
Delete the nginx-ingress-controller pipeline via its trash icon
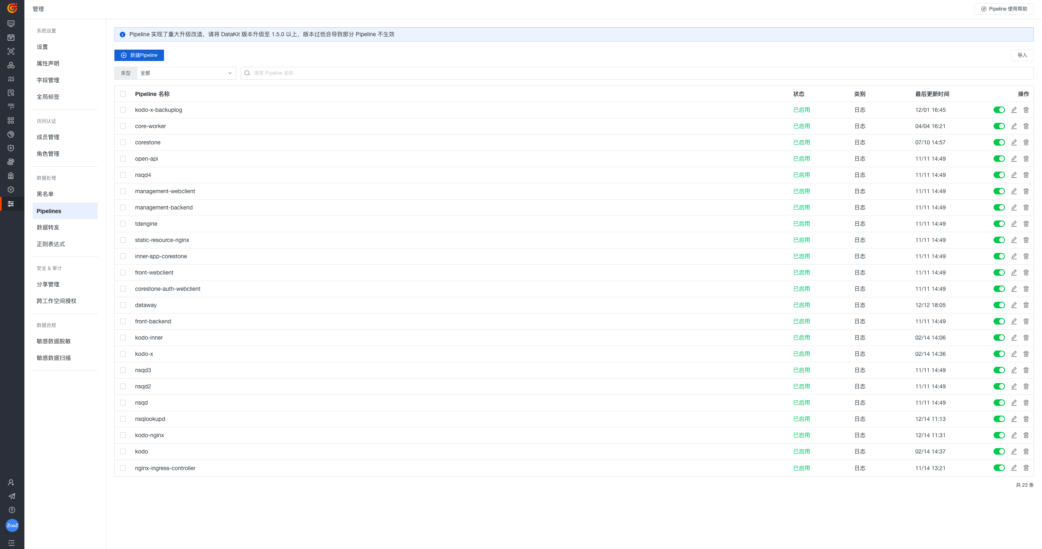point(1026,468)
